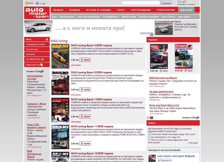The image size is (224, 162).
Task: Open Коли под Наем Rent a Car ad
Action: coord(164,105)
